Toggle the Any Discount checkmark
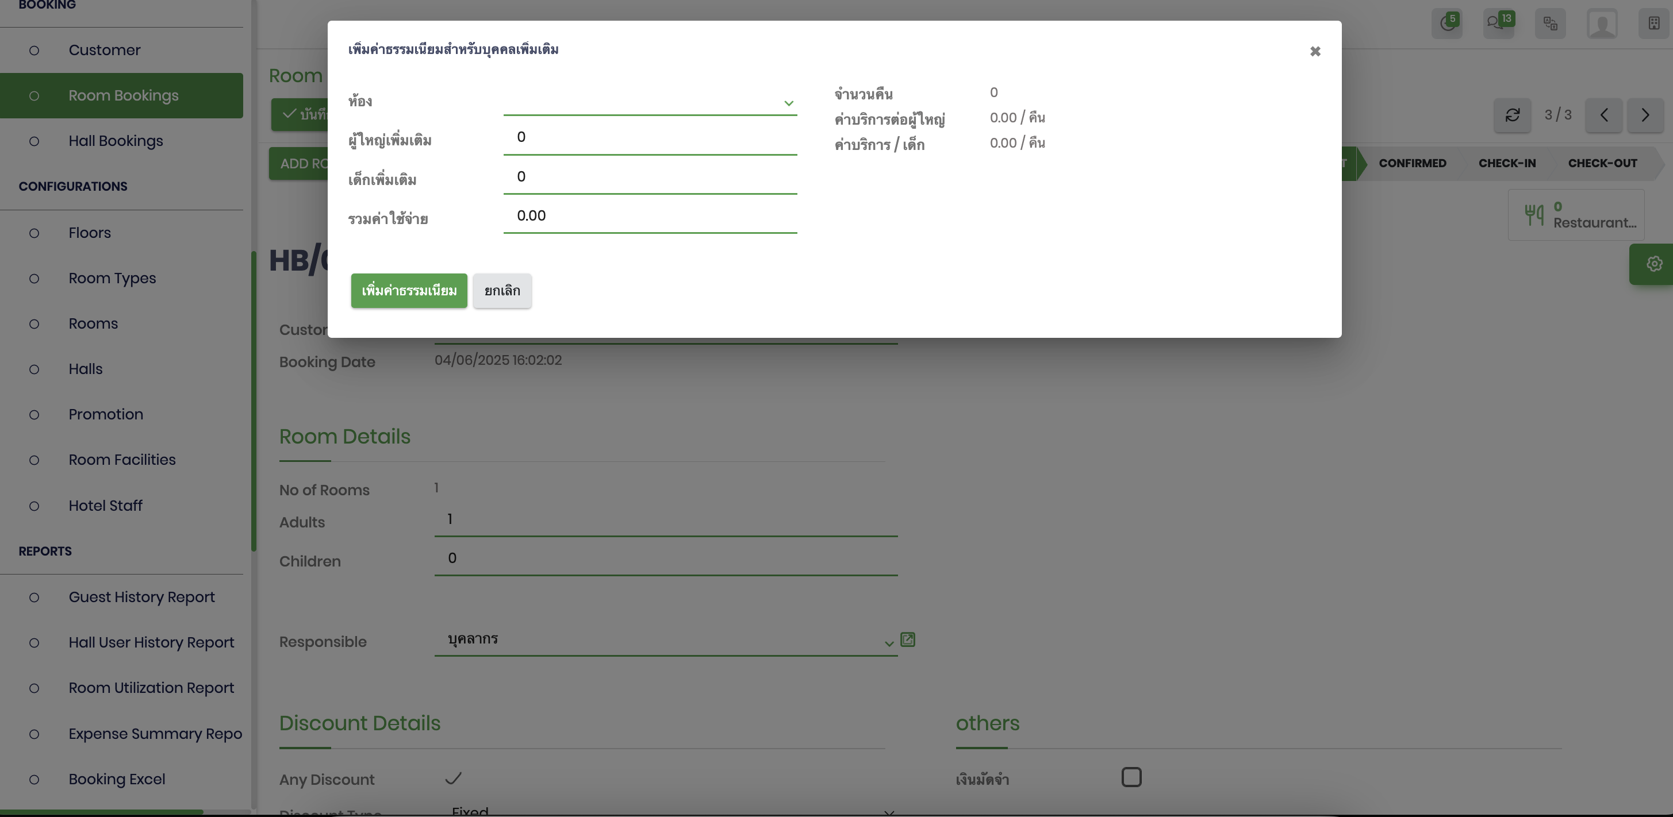 pyautogui.click(x=452, y=778)
